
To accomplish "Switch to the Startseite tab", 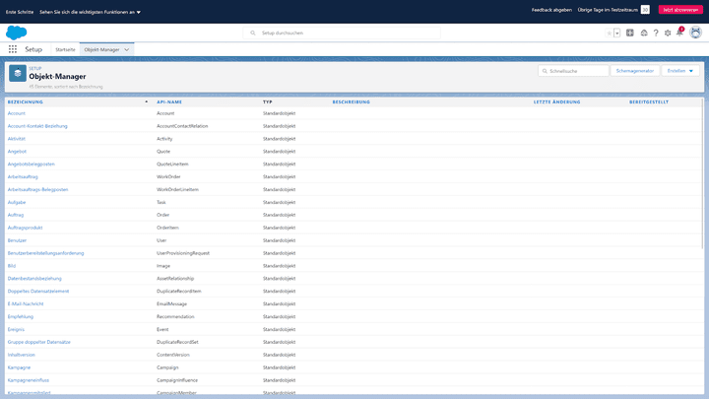I will 65,48.
